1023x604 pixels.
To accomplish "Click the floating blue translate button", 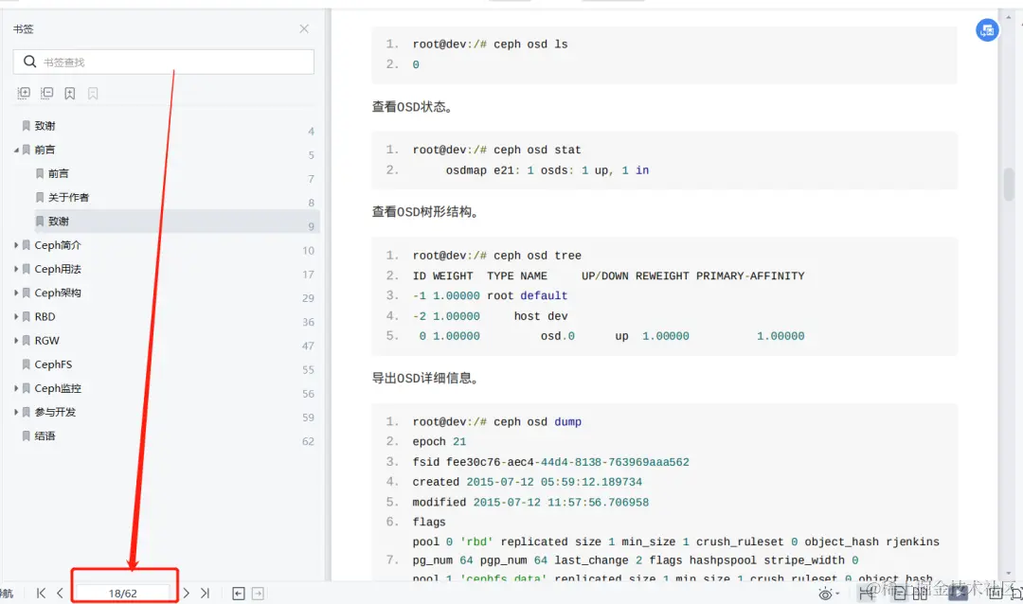I will tap(987, 30).
